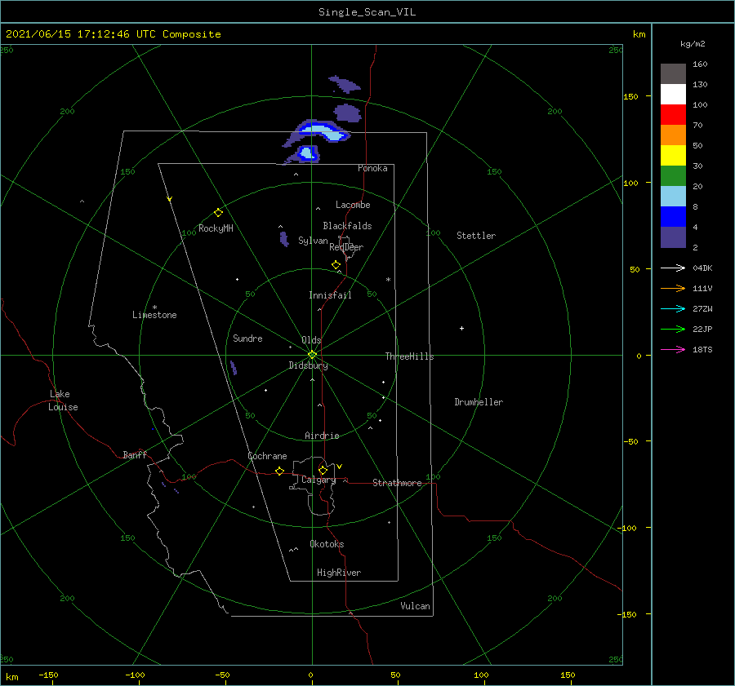
Task: Click the Lake Louise label
Action: click(63, 401)
